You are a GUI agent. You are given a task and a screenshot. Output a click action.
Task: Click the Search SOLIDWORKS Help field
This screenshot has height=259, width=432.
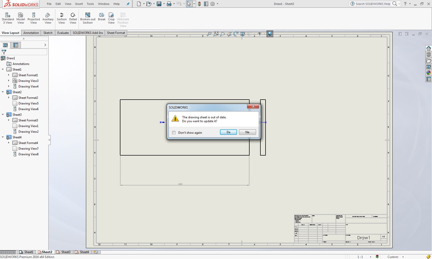[373, 4]
